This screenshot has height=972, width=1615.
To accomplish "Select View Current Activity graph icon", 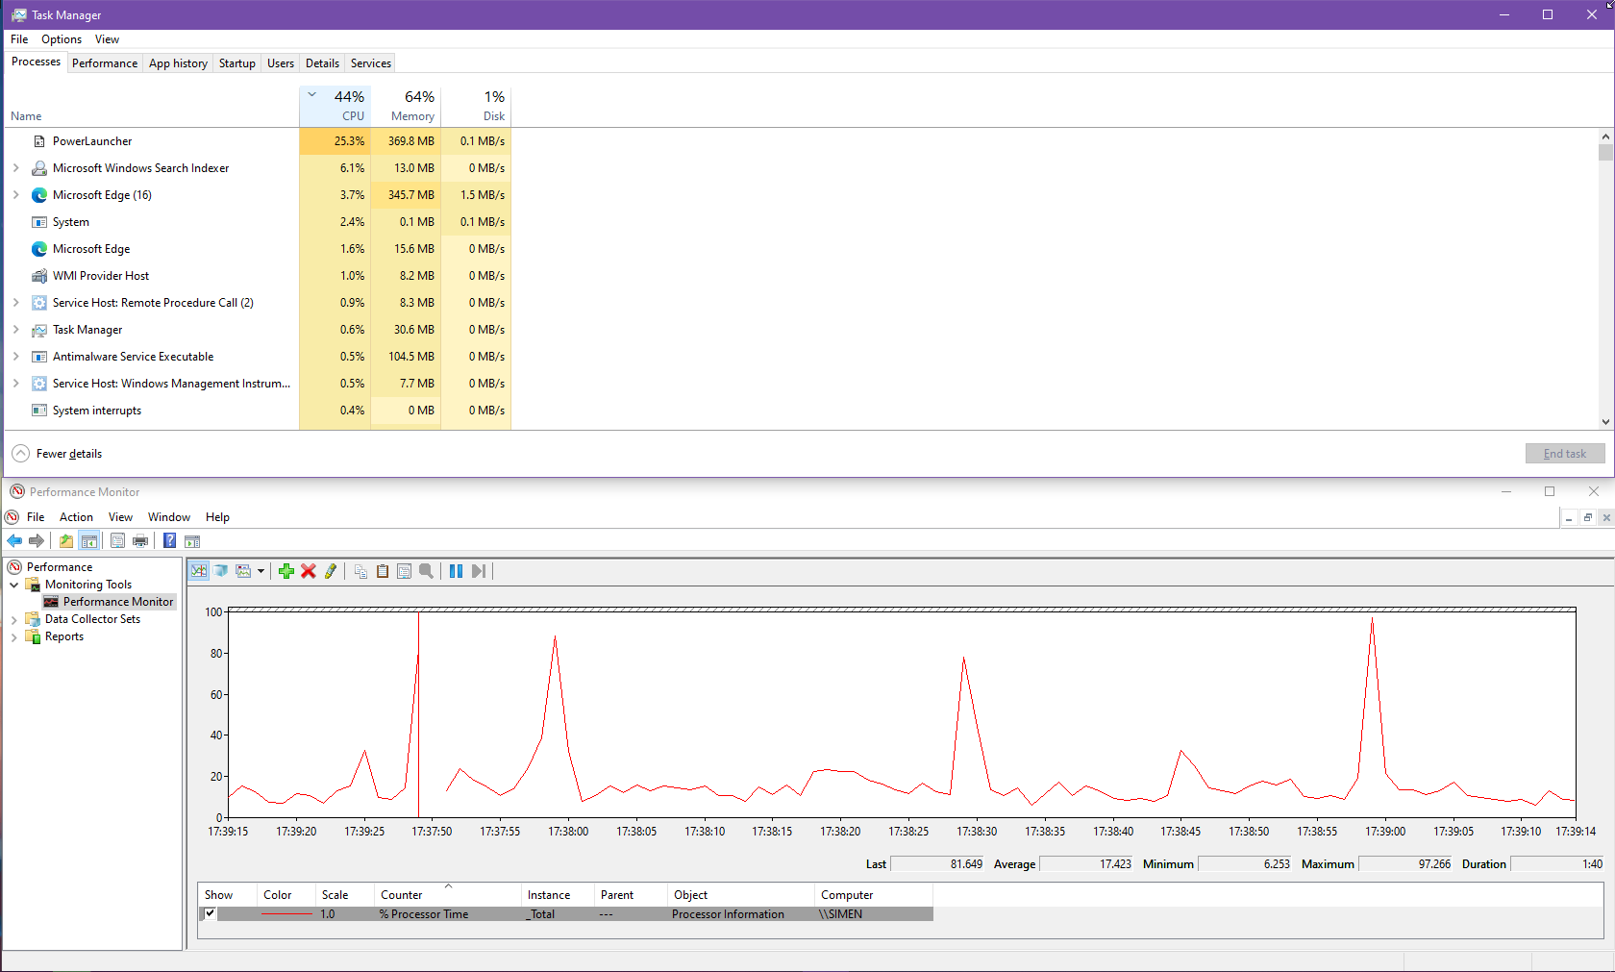I will point(199,571).
